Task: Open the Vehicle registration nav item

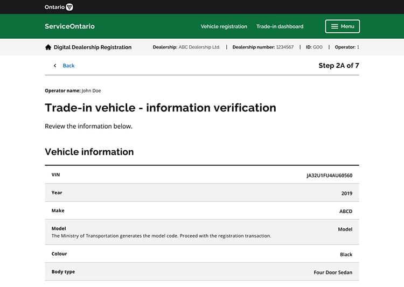Action: 224,26
